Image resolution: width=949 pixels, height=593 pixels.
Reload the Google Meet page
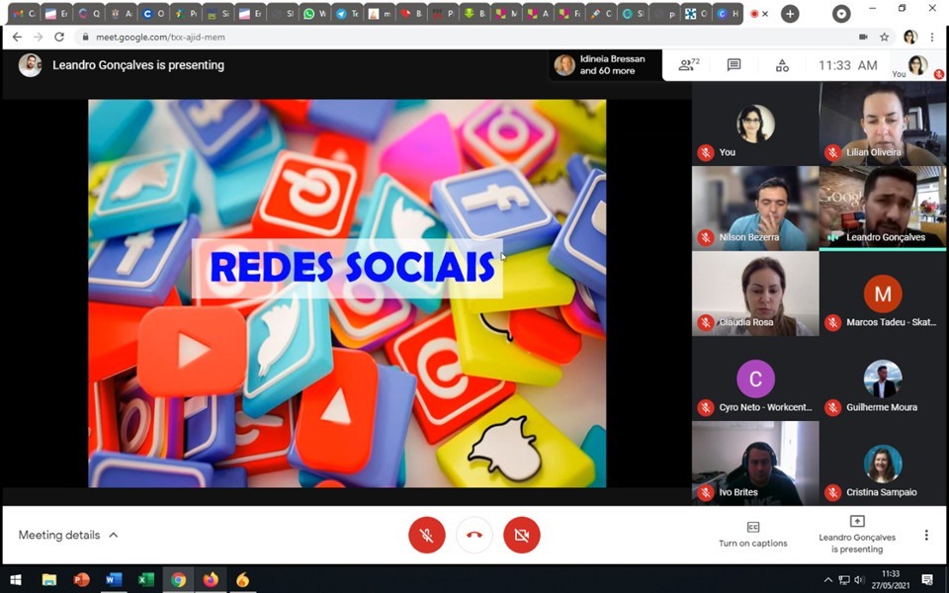click(x=59, y=37)
